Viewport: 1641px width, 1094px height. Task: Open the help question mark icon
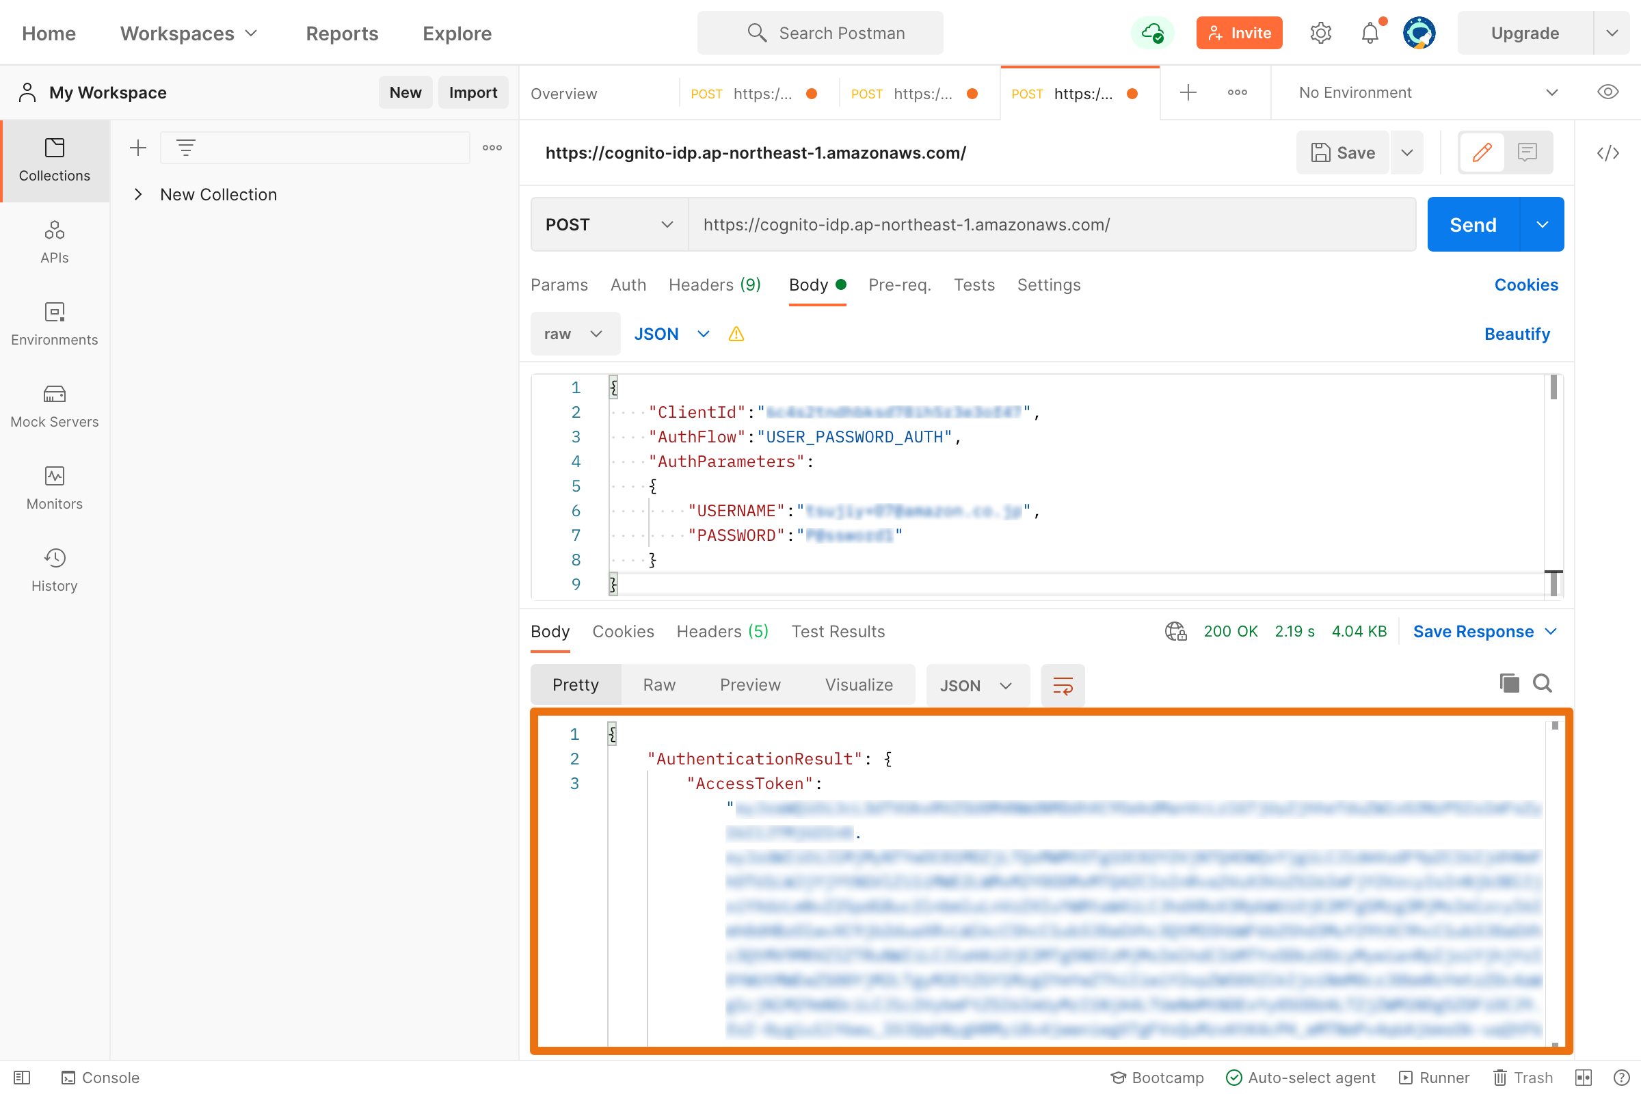pos(1620,1078)
